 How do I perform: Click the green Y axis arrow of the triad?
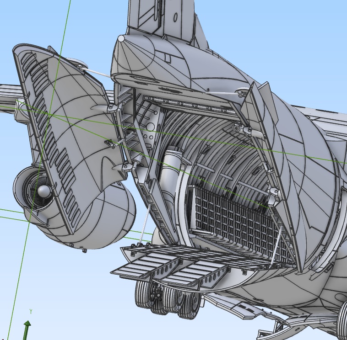point(27,328)
